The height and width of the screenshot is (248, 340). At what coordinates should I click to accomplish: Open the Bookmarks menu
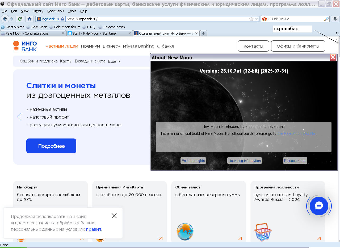click(x=56, y=11)
